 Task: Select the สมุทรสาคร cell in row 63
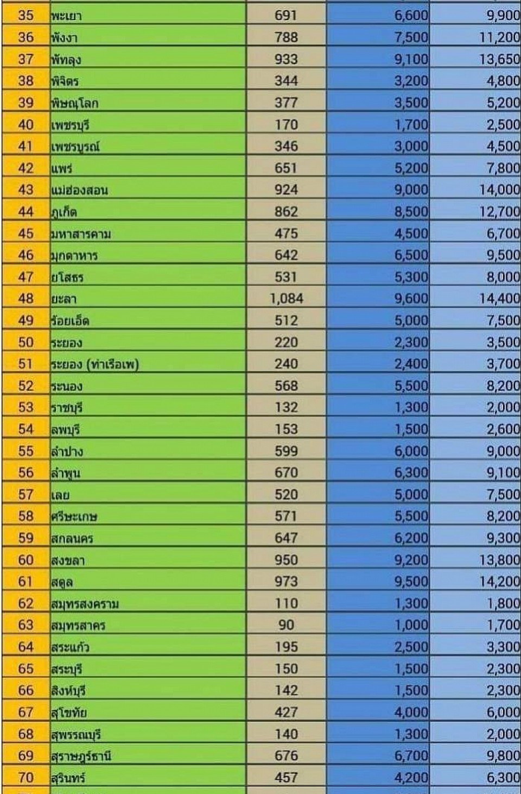point(148,625)
